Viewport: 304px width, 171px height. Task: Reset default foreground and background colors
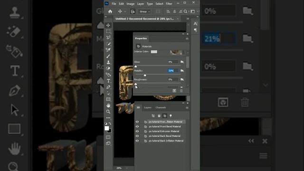click(x=106, y=123)
